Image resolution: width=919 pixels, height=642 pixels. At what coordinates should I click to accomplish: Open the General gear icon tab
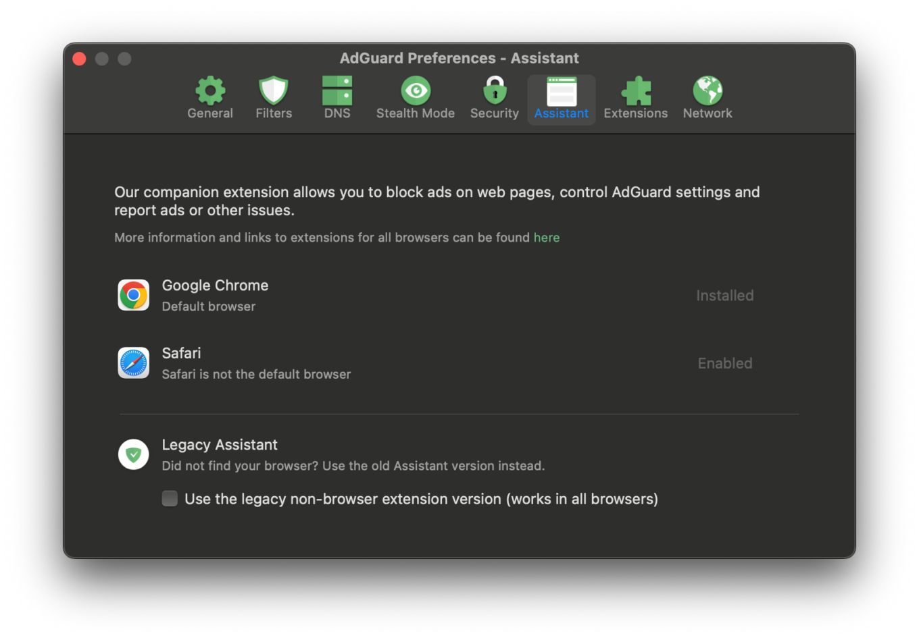pyautogui.click(x=210, y=90)
